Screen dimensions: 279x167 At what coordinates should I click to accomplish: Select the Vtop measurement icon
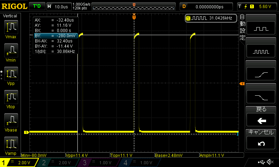(11, 97)
